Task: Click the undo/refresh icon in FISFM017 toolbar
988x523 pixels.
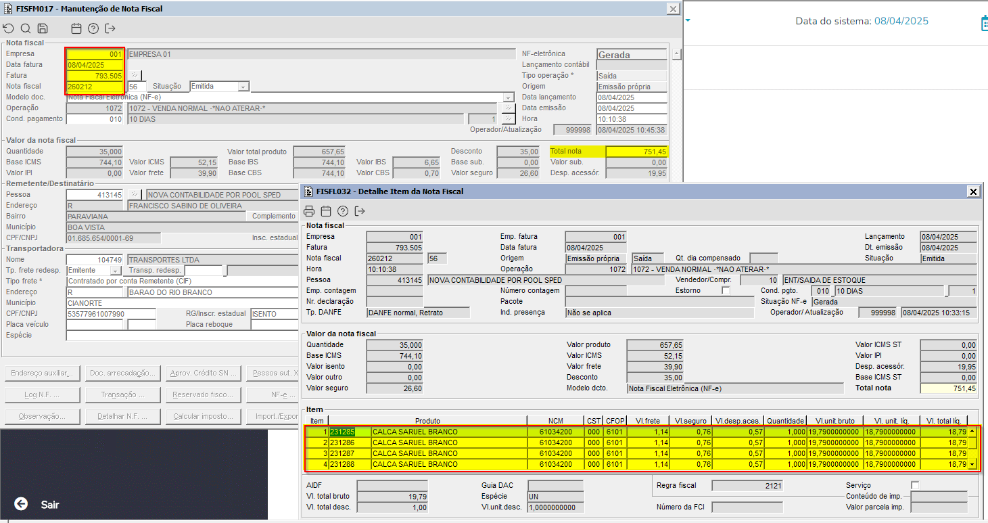Action: pyautogui.click(x=8, y=28)
